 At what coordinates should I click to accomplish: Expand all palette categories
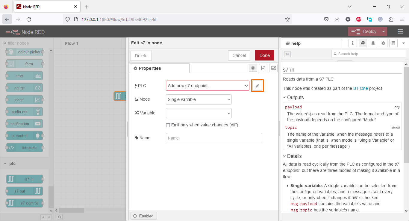pos(49,217)
